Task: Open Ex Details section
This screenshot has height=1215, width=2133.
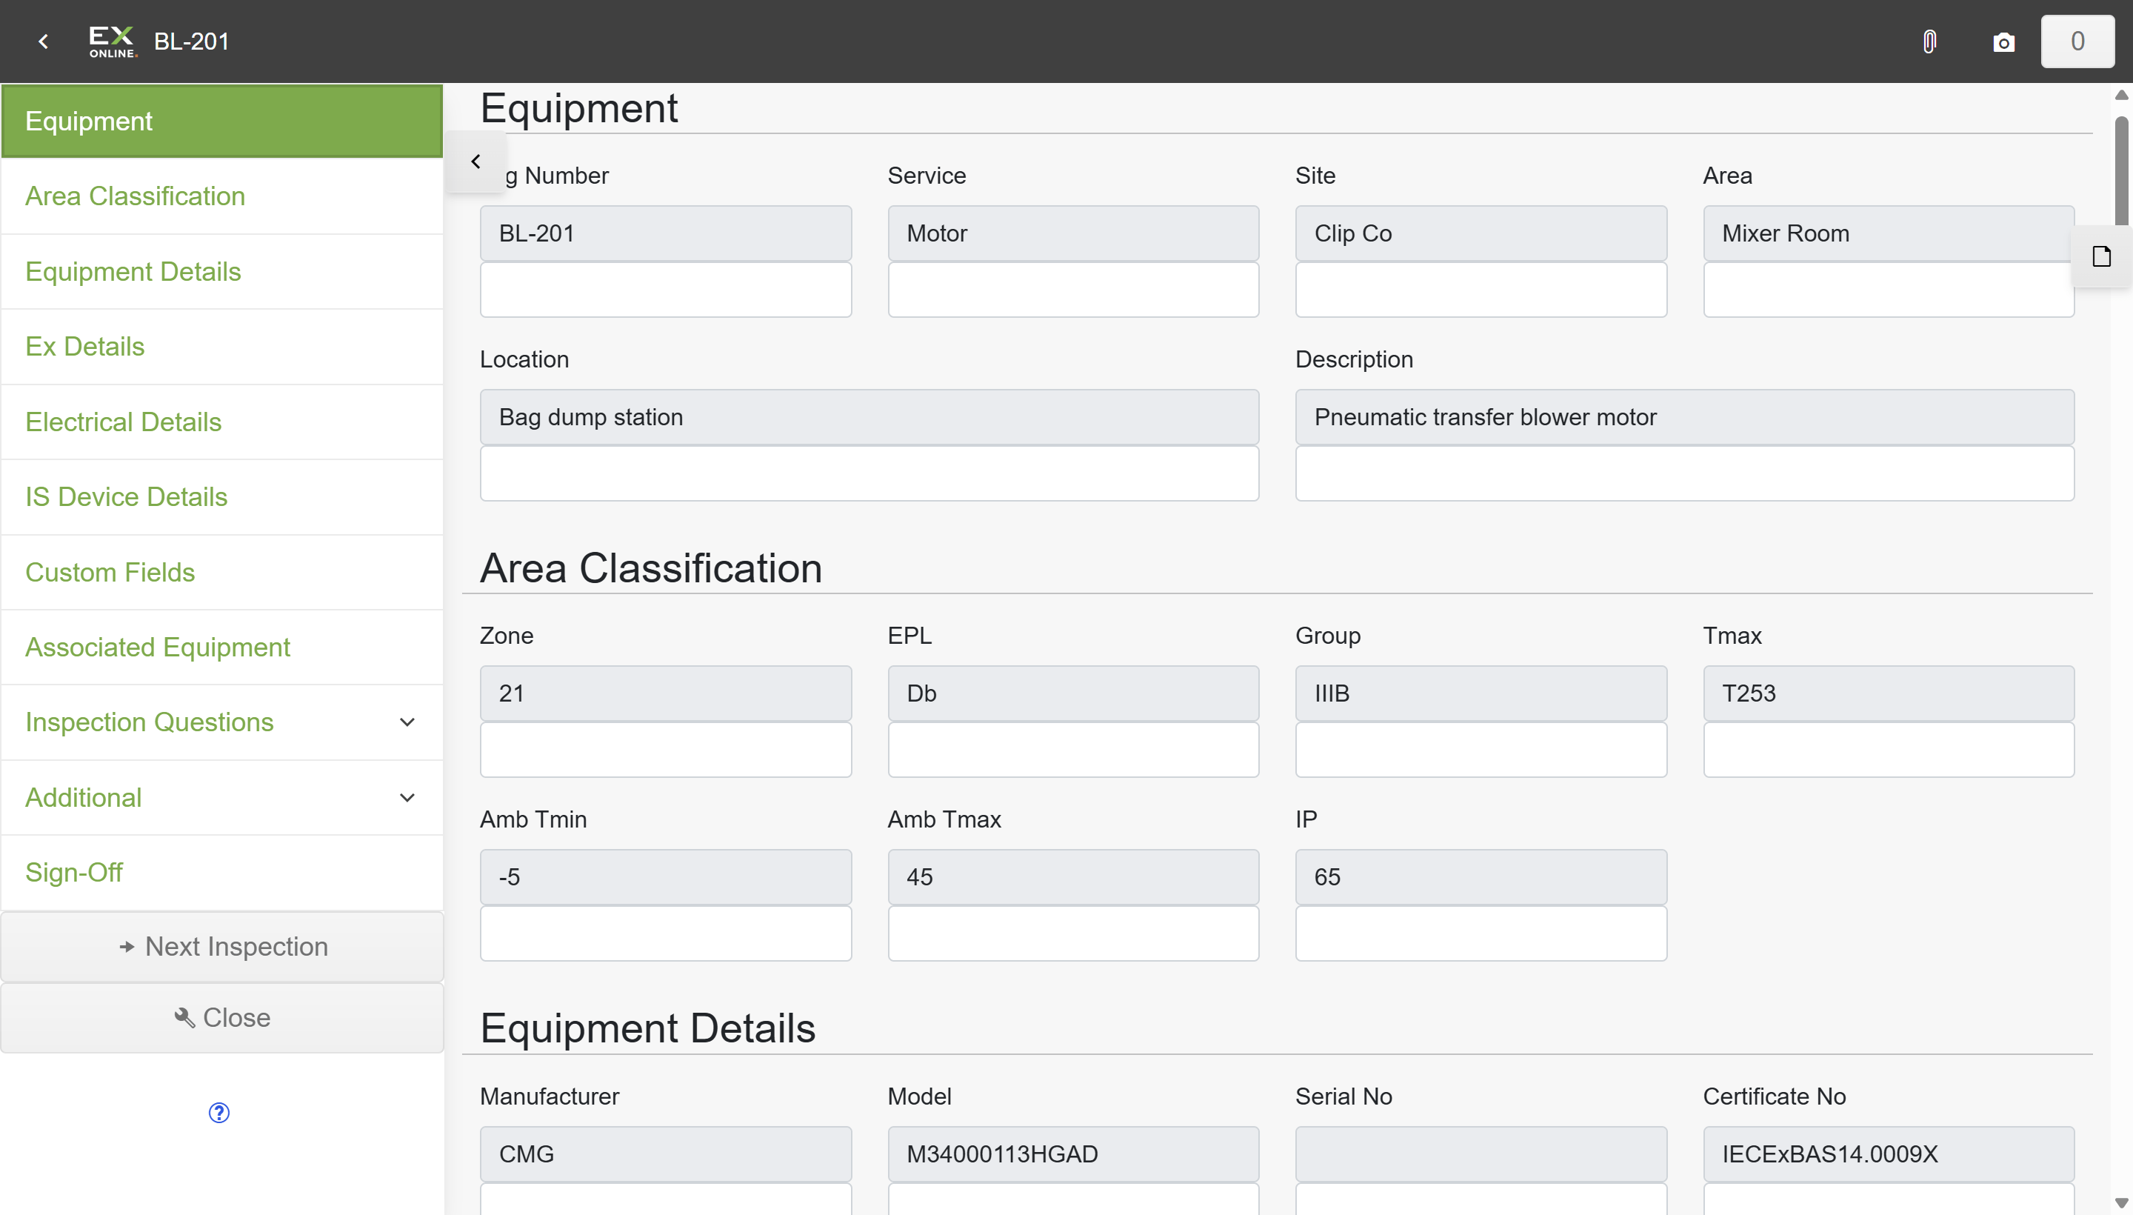Action: point(222,346)
